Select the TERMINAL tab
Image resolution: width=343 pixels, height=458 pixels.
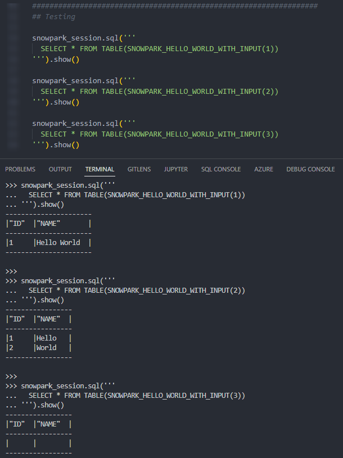100,169
